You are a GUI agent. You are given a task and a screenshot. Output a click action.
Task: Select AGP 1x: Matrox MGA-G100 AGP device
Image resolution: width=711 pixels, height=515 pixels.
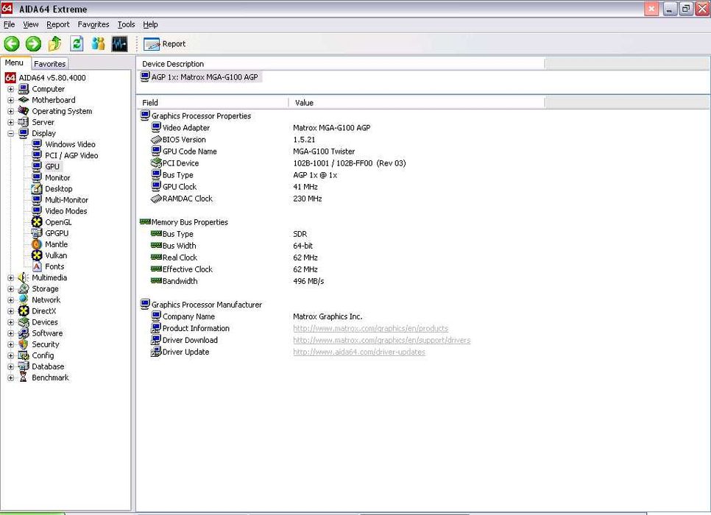tap(200, 77)
